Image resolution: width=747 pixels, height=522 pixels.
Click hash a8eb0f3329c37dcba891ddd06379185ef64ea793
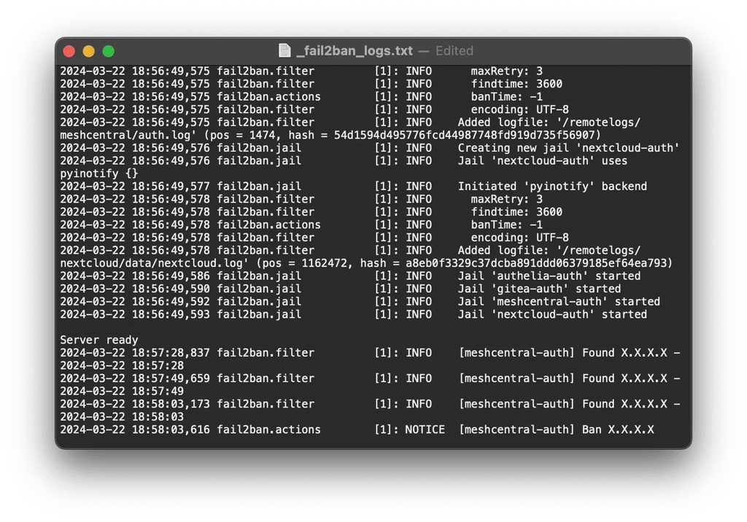tap(536, 263)
